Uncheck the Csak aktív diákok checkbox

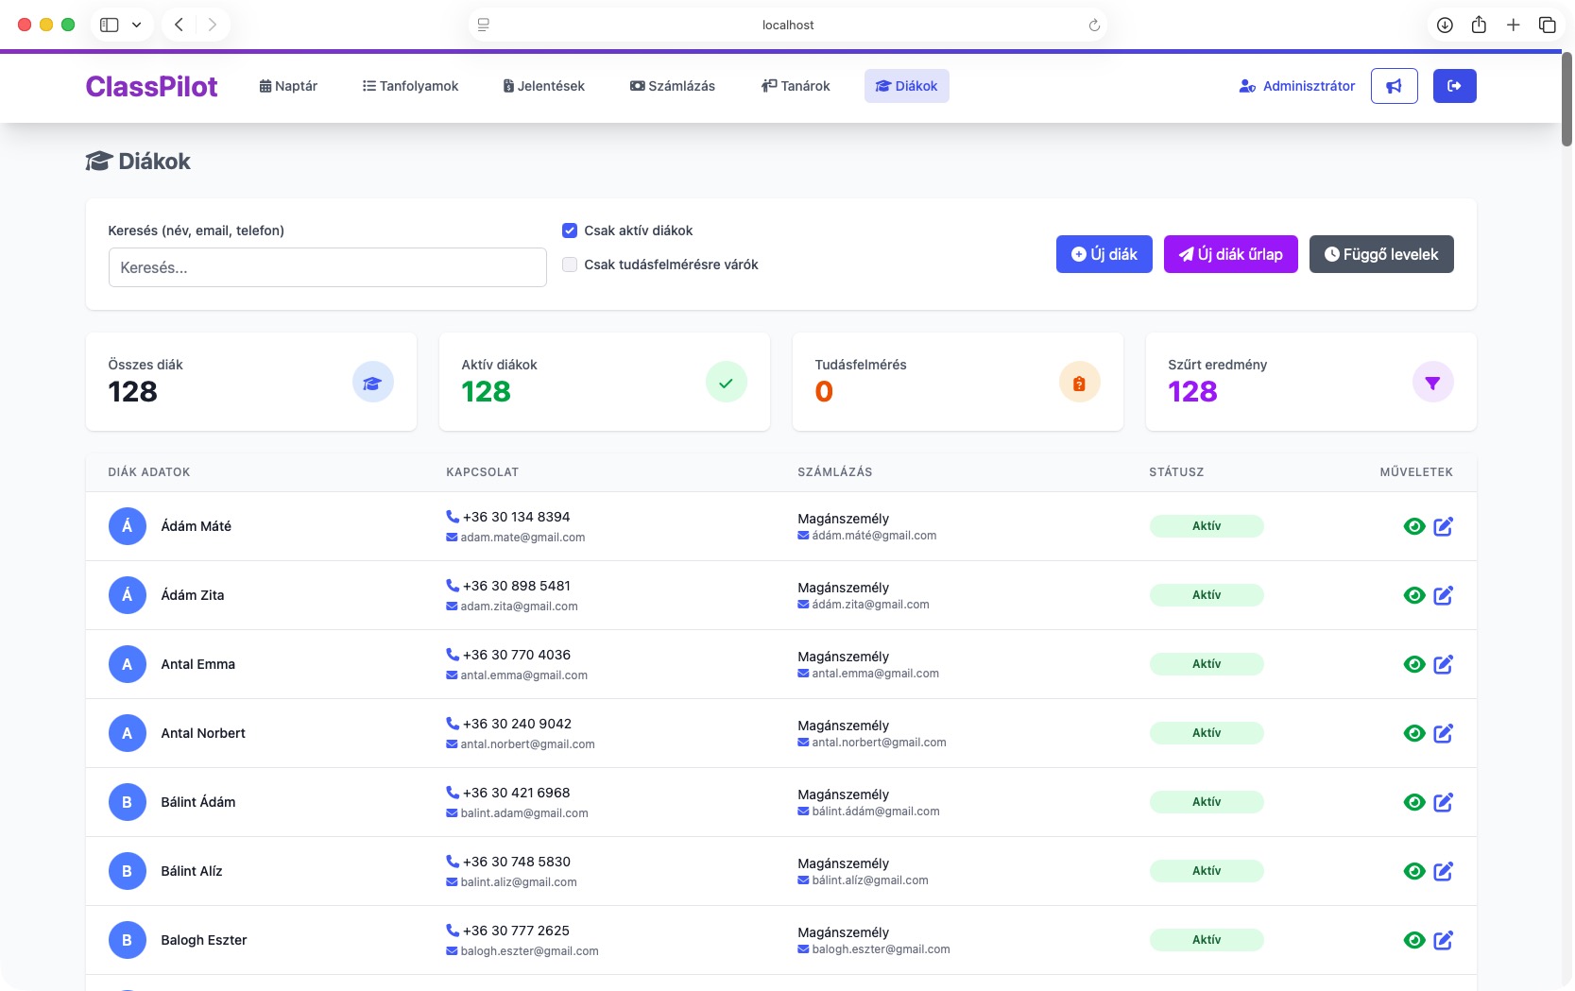[x=570, y=231]
